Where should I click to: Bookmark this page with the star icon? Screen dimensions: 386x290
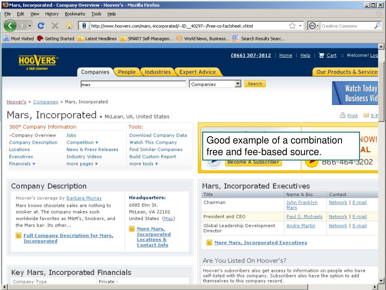coord(292,26)
